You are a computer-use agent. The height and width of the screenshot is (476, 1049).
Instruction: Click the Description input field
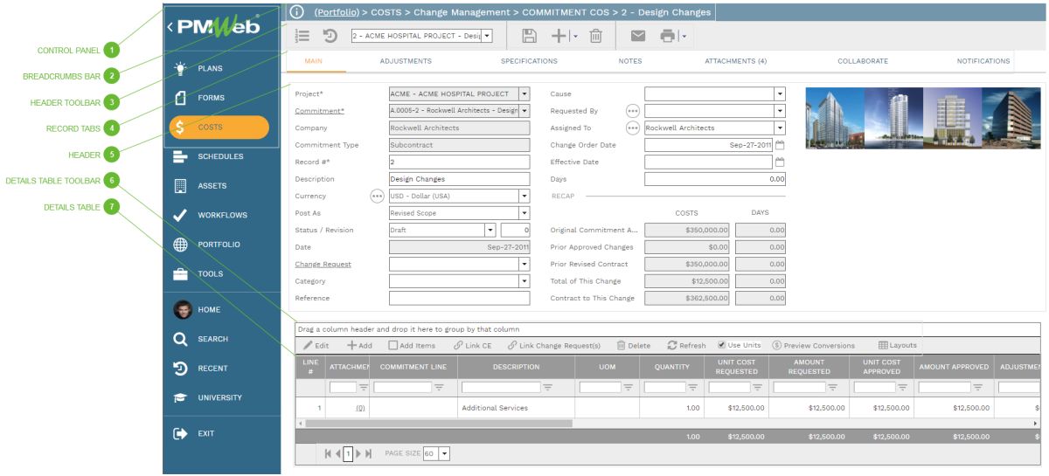coord(459,179)
